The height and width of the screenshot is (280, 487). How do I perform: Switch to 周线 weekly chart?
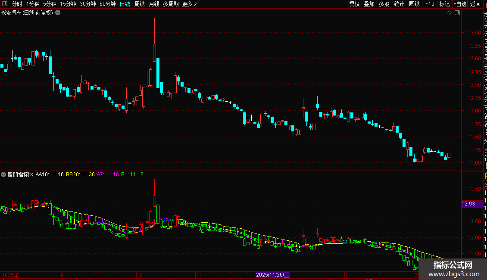(x=140, y=4)
